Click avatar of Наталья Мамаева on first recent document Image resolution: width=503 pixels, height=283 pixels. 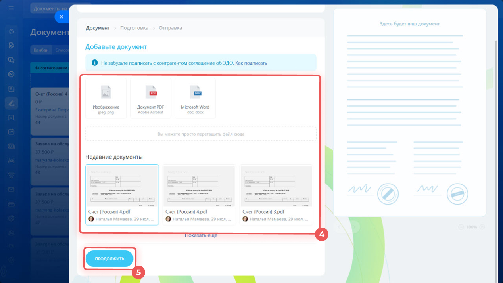(x=91, y=219)
